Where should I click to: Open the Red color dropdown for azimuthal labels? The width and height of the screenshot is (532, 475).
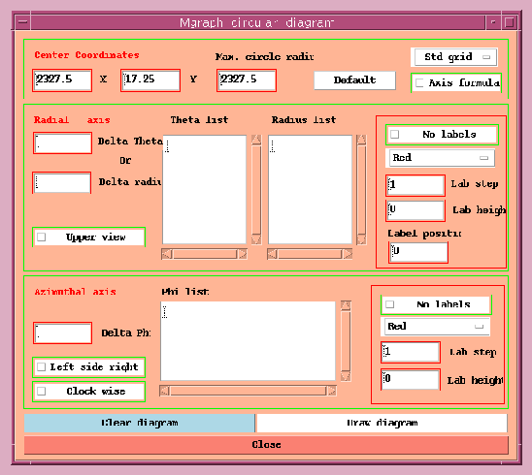tap(436, 327)
